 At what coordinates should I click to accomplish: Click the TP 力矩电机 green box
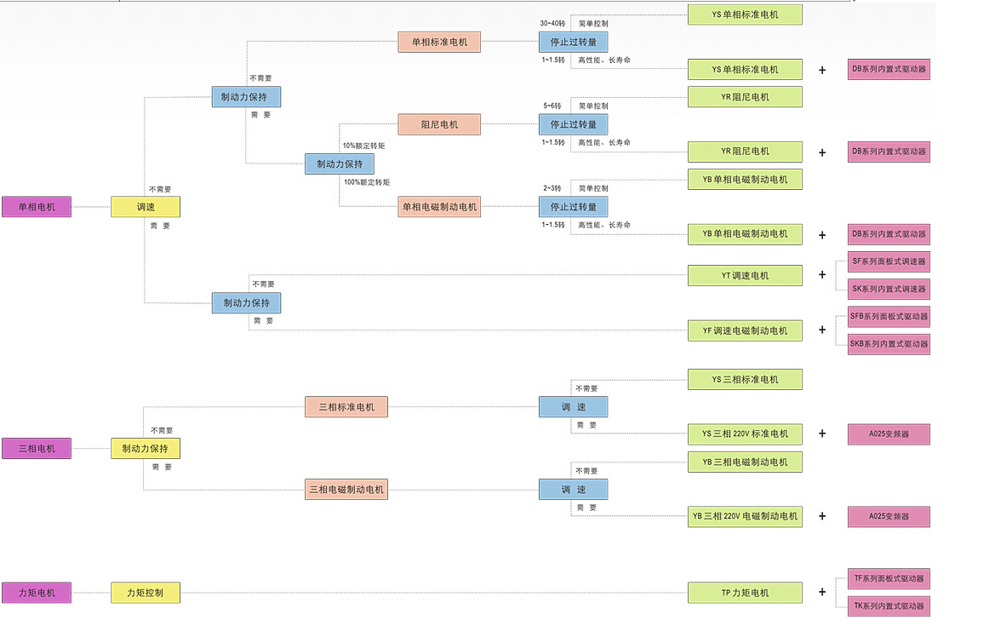745,593
